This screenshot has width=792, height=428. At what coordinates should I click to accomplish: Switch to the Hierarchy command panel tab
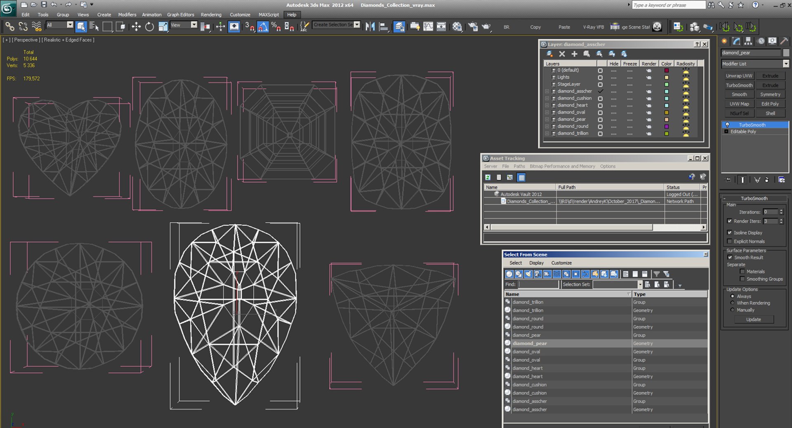[x=748, y=41]
